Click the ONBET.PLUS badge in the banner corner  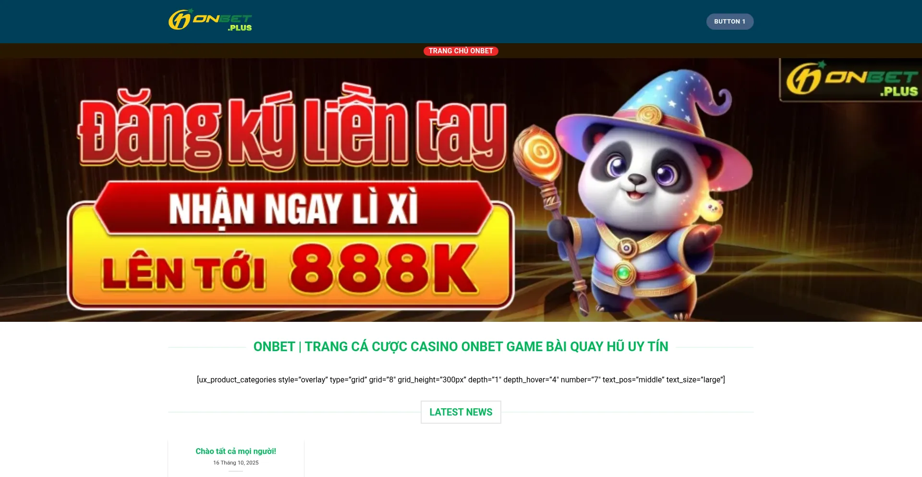[850, 80]
